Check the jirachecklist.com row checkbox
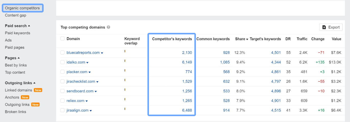 pyautogui.click(x=62, y=82)
